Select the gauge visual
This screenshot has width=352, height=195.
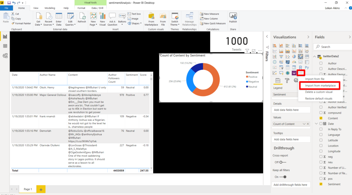(x=294, y=62)
